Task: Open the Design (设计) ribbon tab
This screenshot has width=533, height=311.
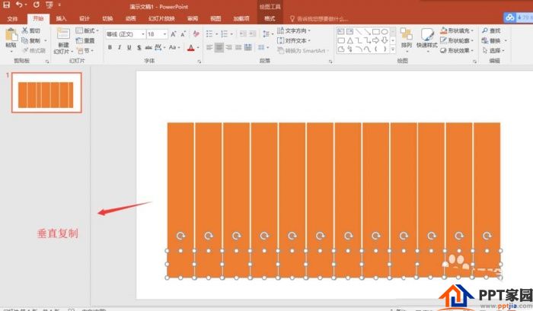Action: click(84, 18)
